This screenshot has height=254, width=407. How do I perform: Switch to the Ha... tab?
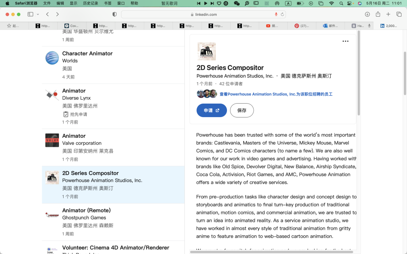pyautogui.click(x=359, y=26)
